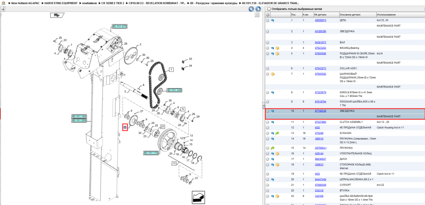Open part number link 87527860

(x=320, y=122)
